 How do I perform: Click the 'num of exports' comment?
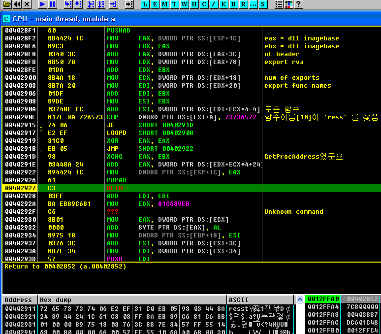pyautogui.click(x=291, y=78)
